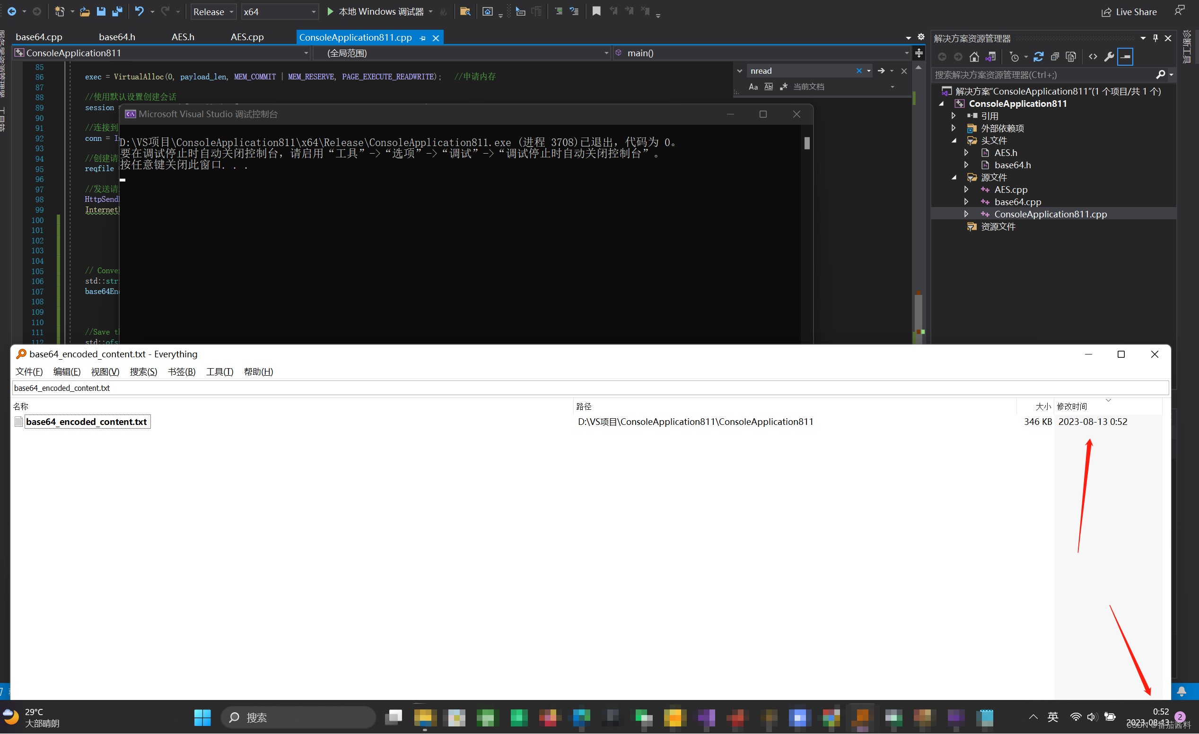Open the 工具(T) menu in Everything
This screenshot has width=1199, height=734.
pos(220,372)
